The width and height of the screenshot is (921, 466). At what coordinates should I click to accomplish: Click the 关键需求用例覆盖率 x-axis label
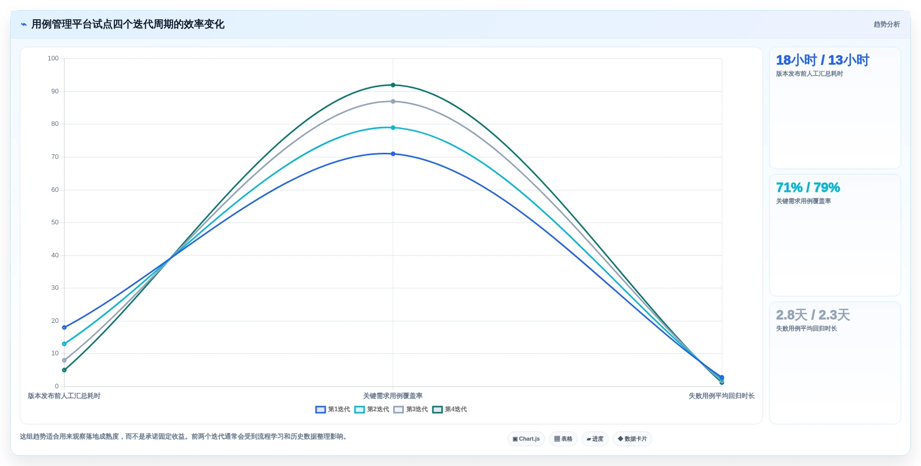tap(393, 396)
